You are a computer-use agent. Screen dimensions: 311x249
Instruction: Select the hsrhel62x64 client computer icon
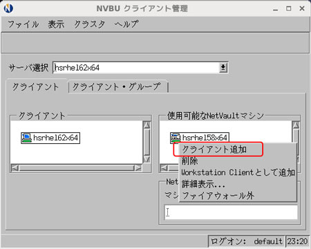click(x=26, y=138)
